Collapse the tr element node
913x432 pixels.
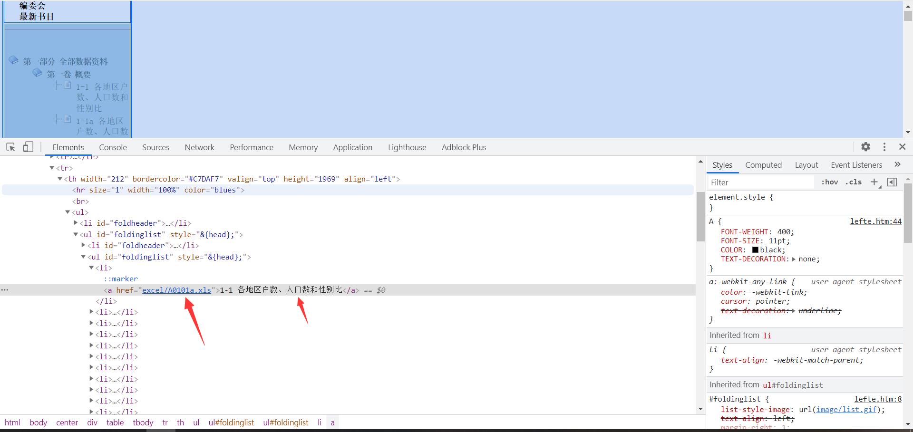52,168
